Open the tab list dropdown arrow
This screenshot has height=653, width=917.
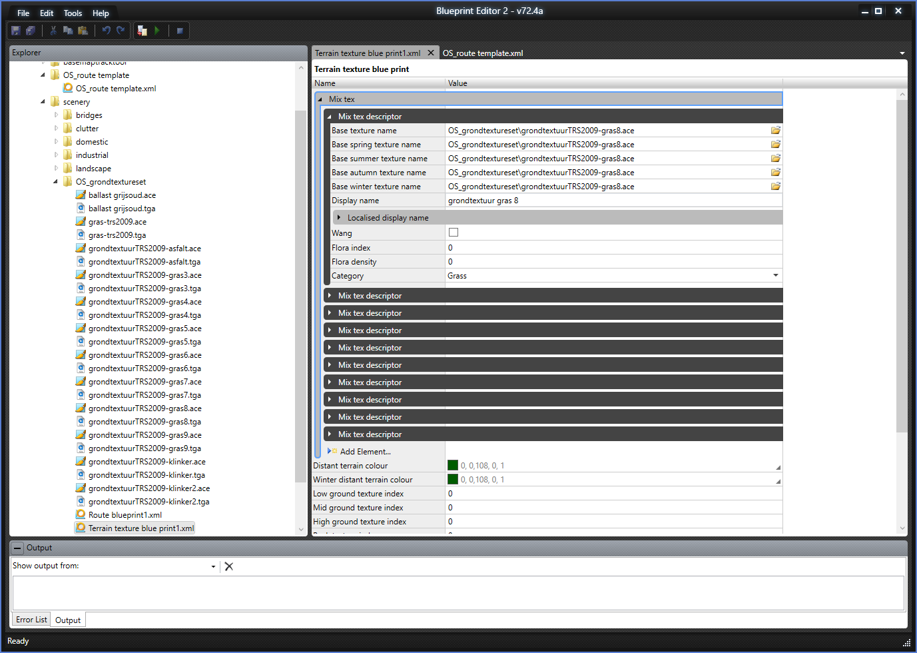(x=902, y=53)
